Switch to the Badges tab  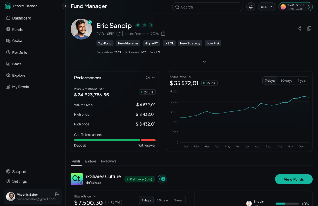(x=91, y=161)
